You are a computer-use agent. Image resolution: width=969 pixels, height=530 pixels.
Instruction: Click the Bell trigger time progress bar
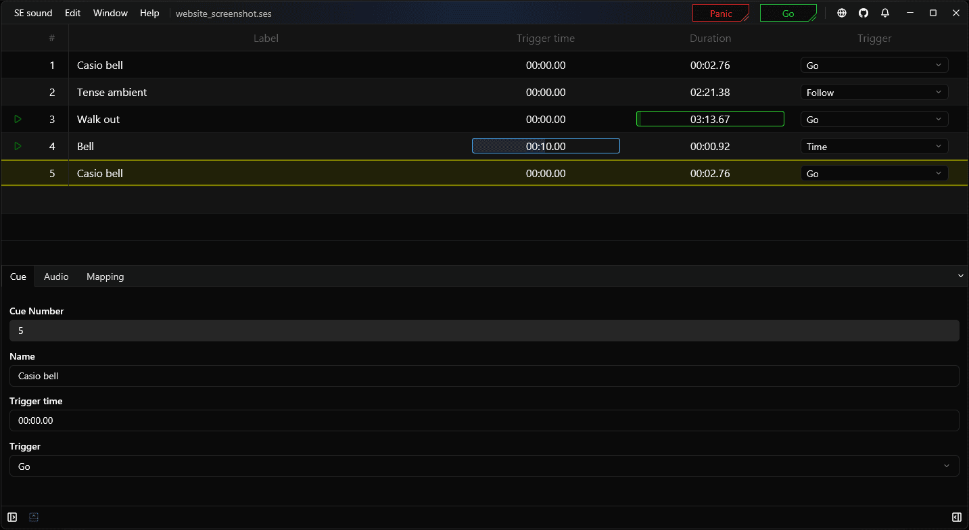546,146
